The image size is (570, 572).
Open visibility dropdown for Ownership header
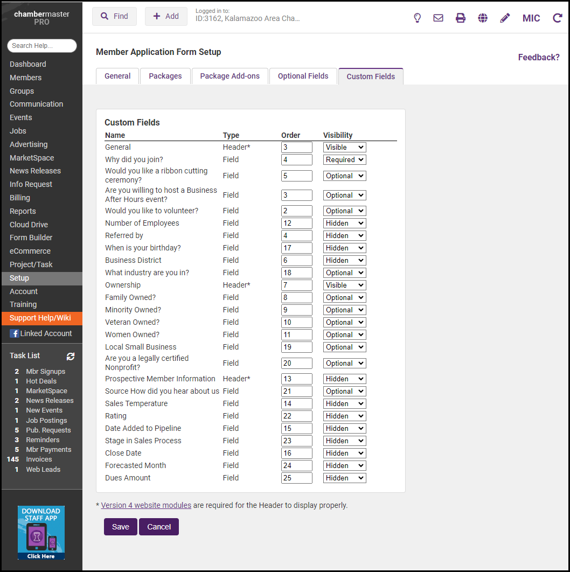[344, 285]
